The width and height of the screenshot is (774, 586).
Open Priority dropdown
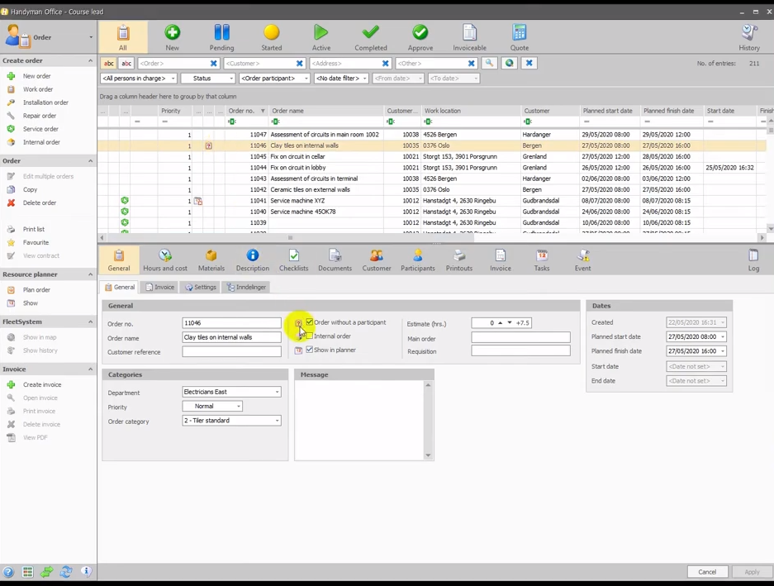[212, 406]
